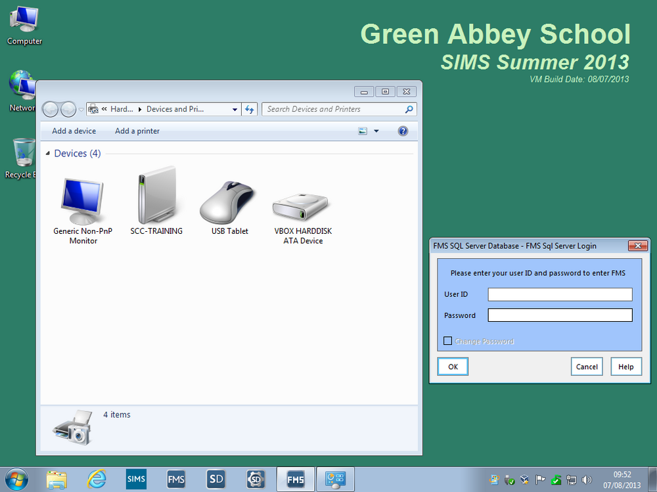Click into the User ID field
The image size is (657, 492).
pos(560,294)
